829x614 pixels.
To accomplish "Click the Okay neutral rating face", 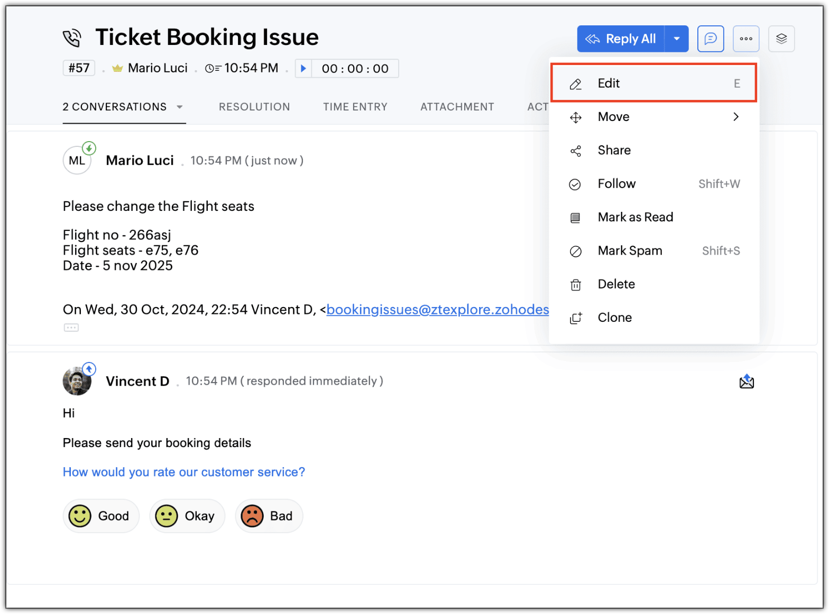I will point(167,516).
